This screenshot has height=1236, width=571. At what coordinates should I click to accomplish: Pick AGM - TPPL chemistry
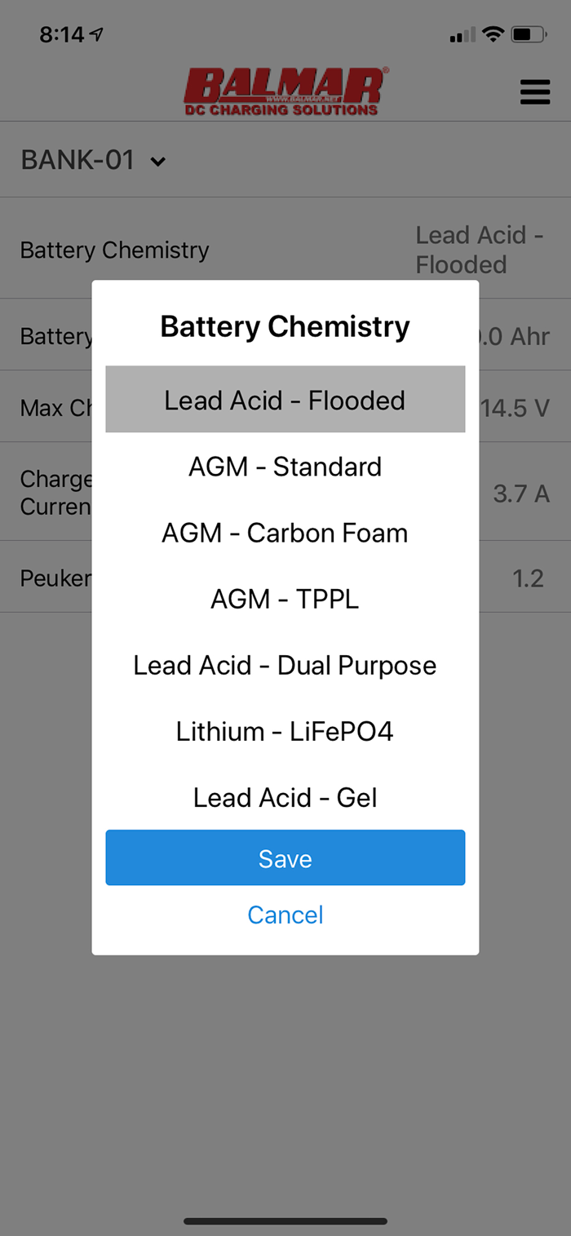[x=285, y=599]
